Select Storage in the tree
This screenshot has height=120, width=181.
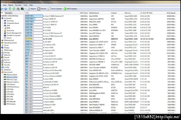7,53
